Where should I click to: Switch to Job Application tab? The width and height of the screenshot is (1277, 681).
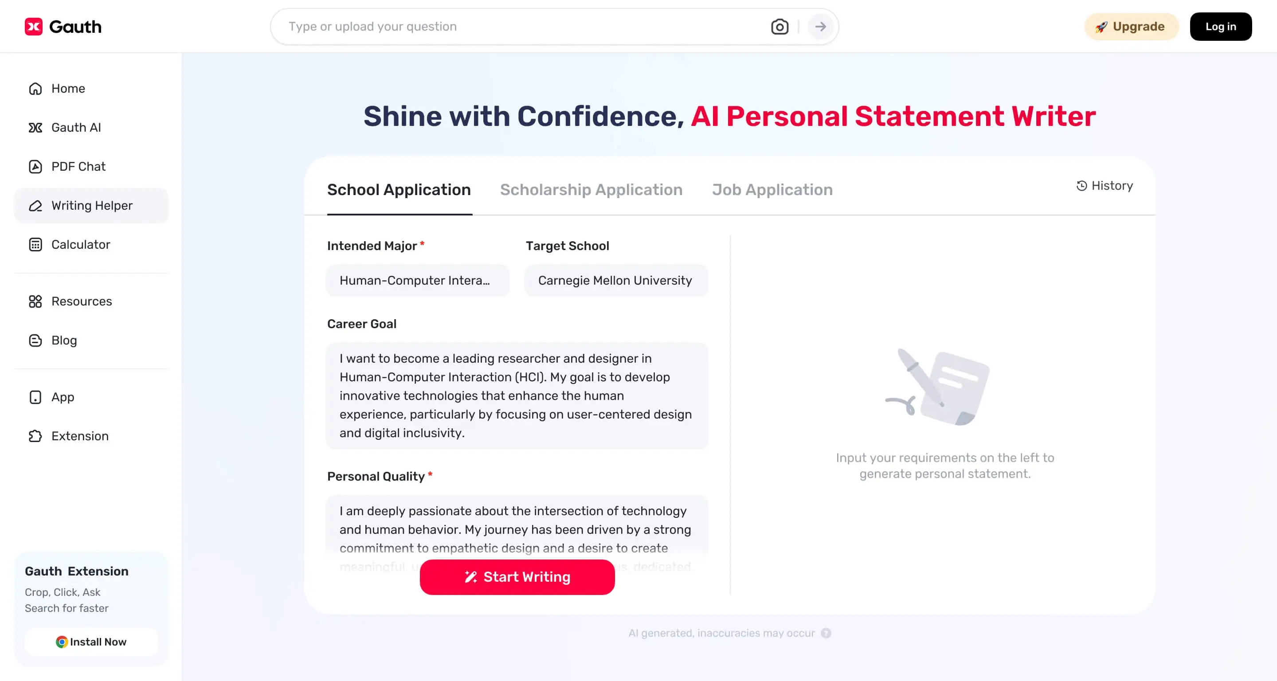[x=772, y=189]
